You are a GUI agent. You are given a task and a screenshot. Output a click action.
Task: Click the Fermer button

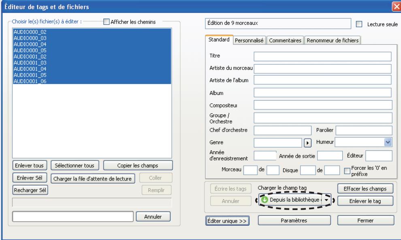click(365, 220)
